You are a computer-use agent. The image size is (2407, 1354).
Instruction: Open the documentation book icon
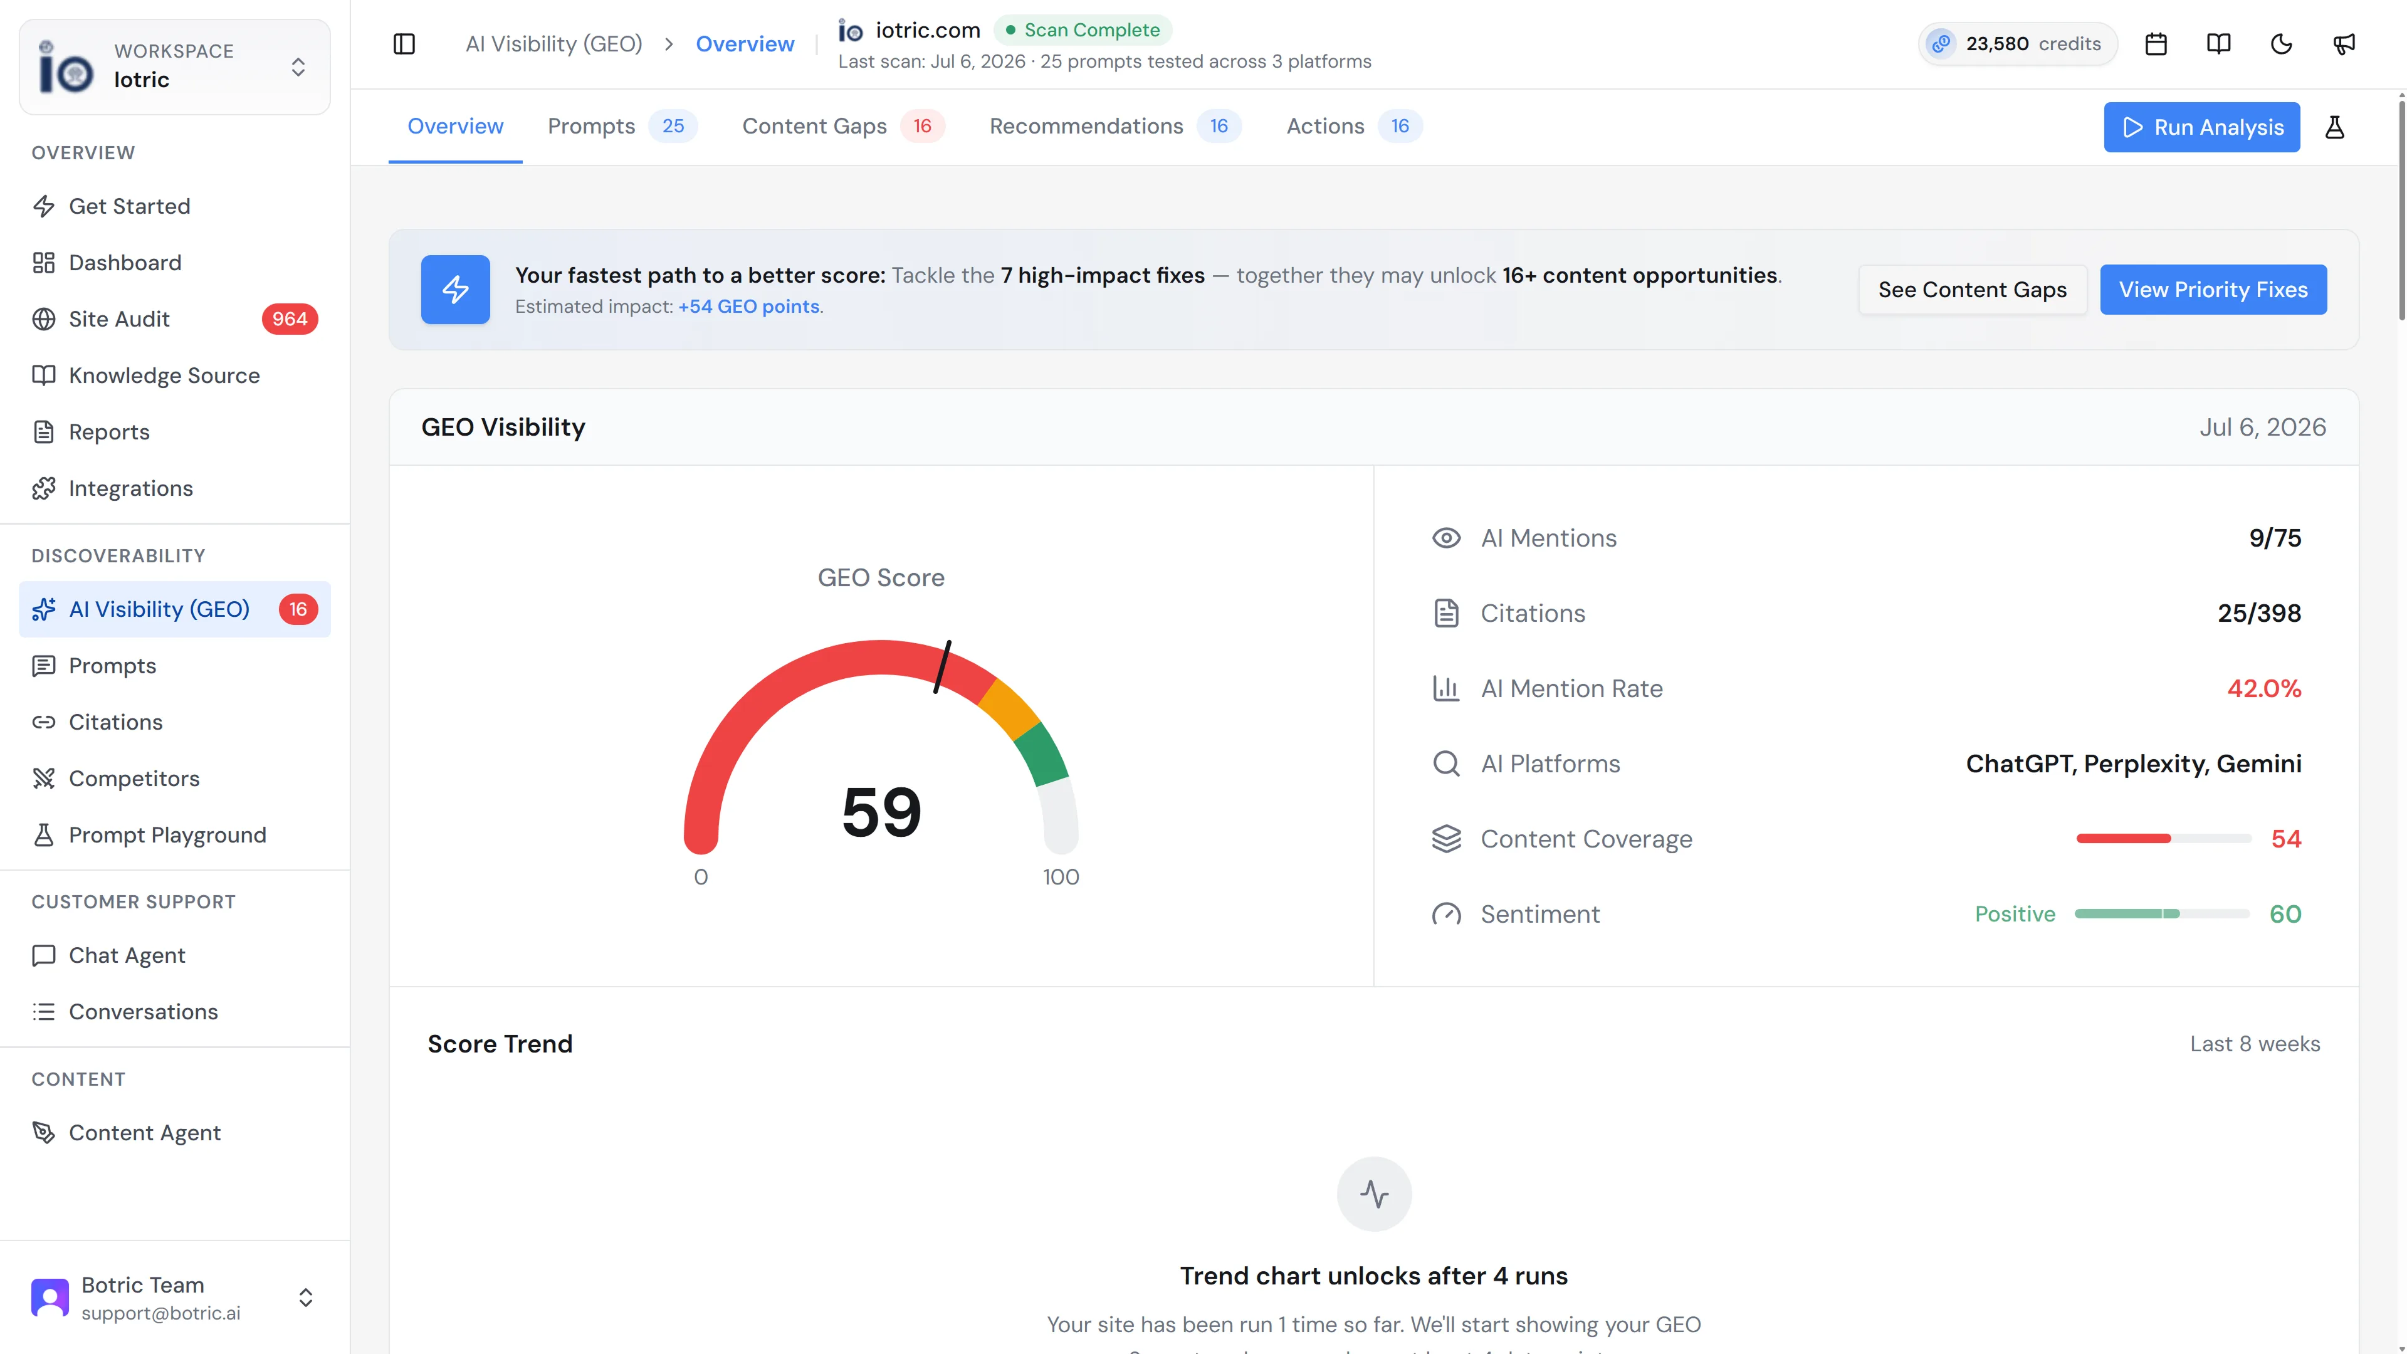2218,44
